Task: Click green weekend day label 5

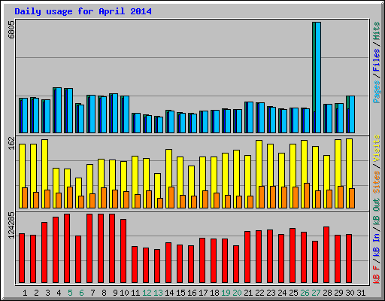Action: click(70, 293)
